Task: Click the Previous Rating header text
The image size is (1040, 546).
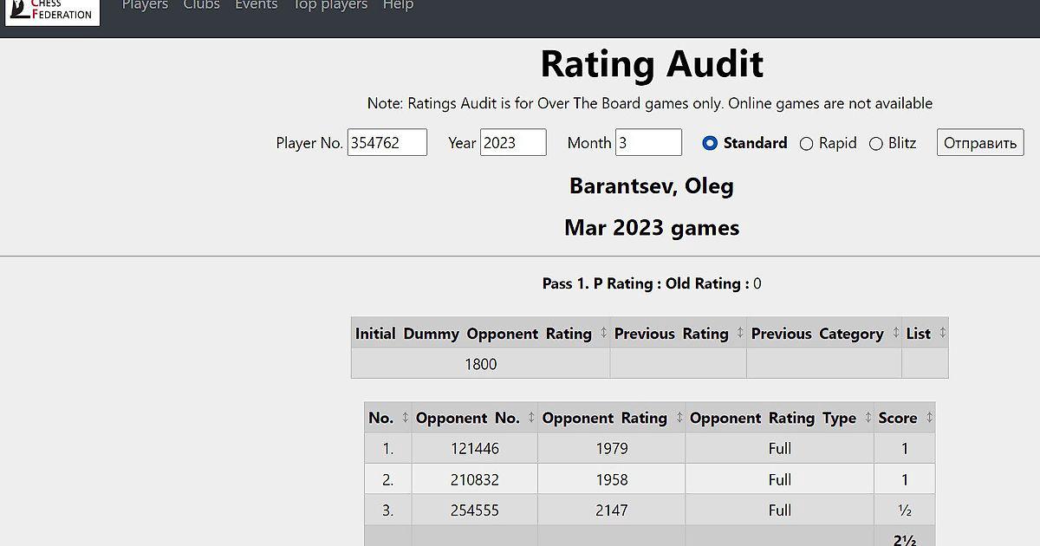Action: pos(672,334)
